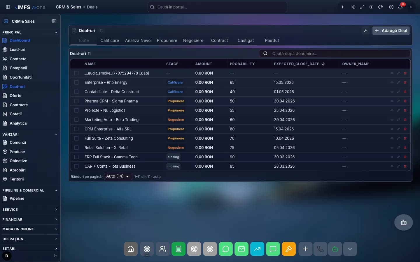Viewport: 420px width, 262px height.
Task: Open the floating chatbot assistant button
Action: (x=404, y=223)
